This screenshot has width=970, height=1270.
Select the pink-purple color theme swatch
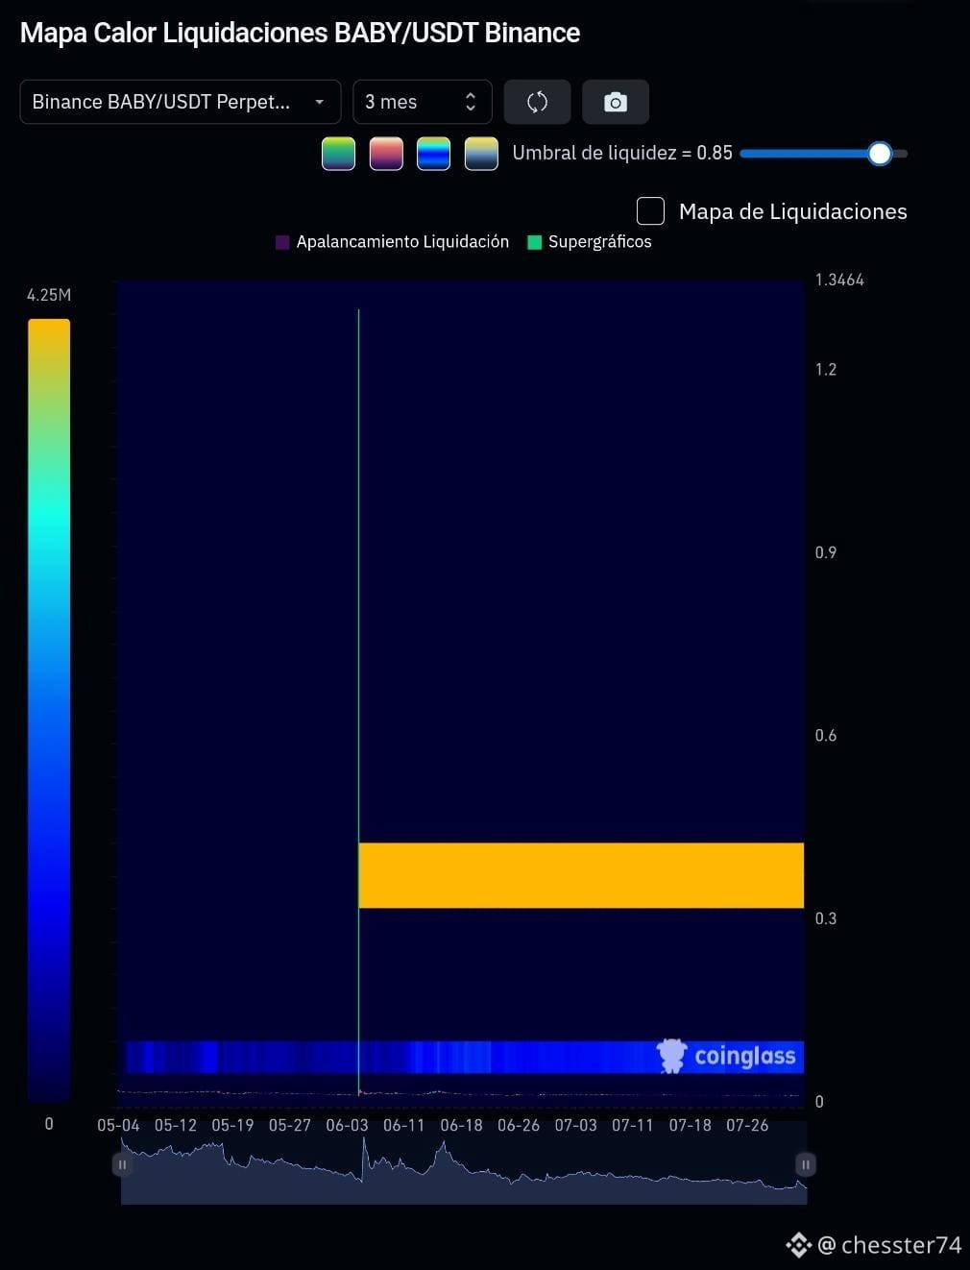coord(386,154)
